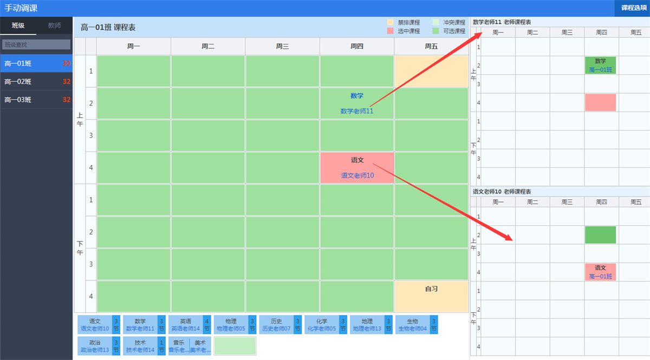
Task: Click the 政治 政治老师13 course chip
Action: 94,346
